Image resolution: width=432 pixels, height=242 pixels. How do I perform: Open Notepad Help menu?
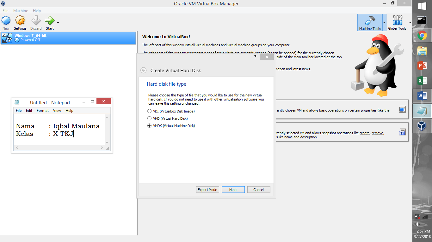point(69,111)
